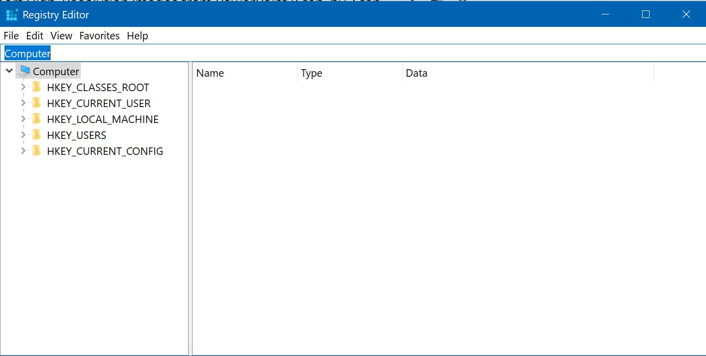This screenshot has height=356, width=706.
Task: Select the HKEY_CURRENT_CONFIG folder icon
Action: click(x=36, y=151)
